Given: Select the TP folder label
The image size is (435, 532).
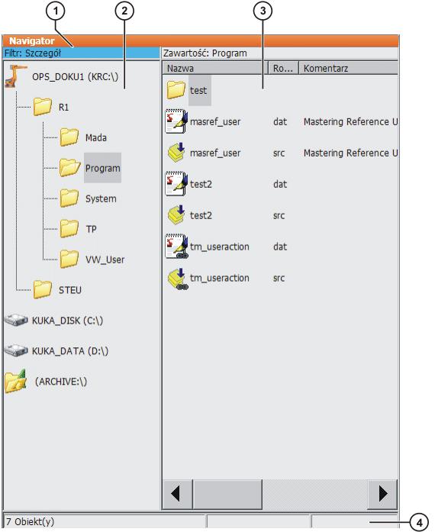Looking at the screenshot, I should pos(92,229).
